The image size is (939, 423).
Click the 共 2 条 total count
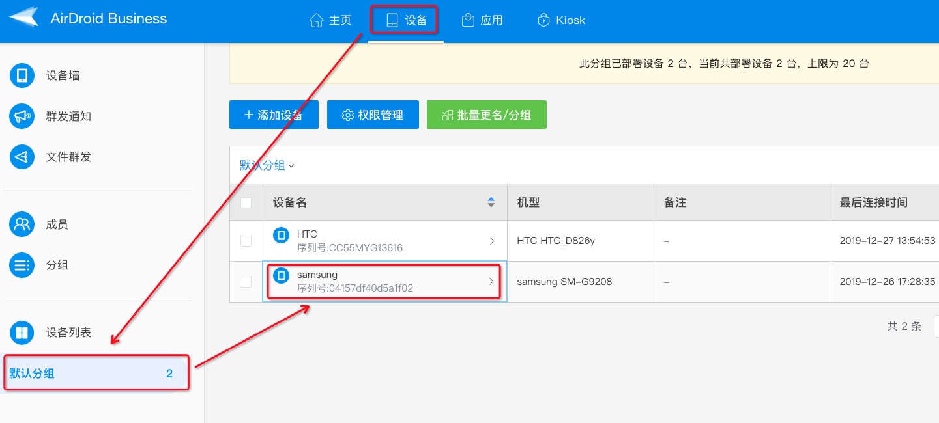tap(904, 326)
